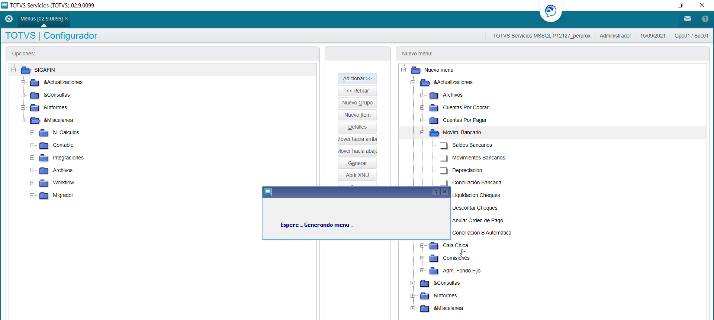Collapse the Movim. Bancario folder

pyautogui.click(x=422, y=132)
